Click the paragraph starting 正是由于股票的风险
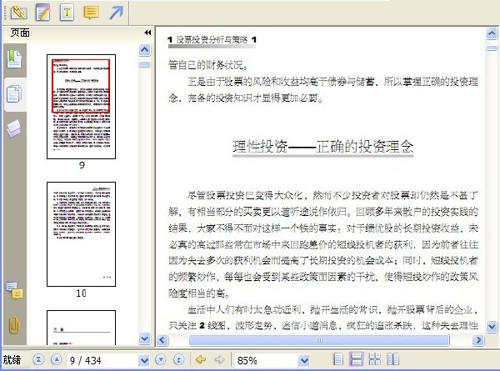This screenshot has width=500, height=371. 323,90
